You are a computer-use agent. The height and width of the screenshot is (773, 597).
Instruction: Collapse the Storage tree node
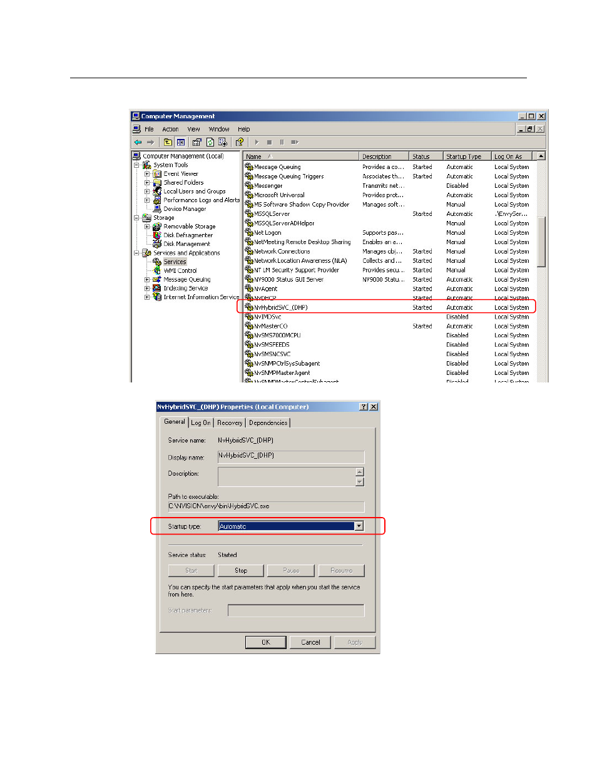click(136, 218)
